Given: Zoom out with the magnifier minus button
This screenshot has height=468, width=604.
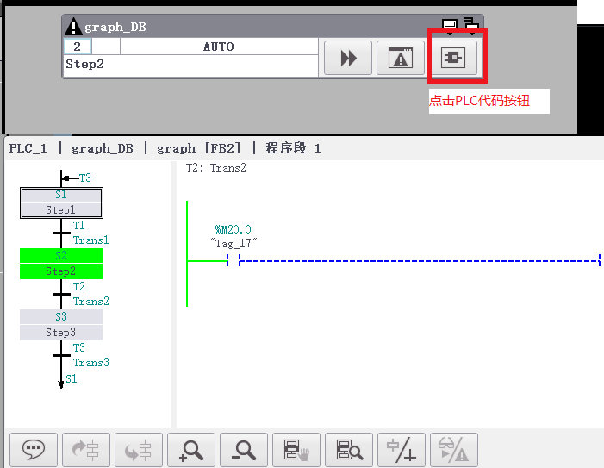Looking at the screenshot, I should point(244,450).
